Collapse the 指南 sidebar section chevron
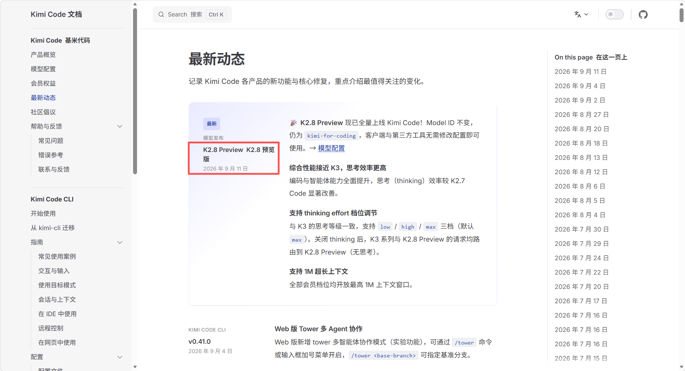Screen dimensions: 685x371 (120, 242)
